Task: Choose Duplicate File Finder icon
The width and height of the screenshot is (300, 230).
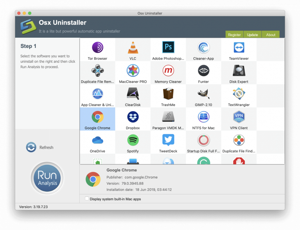Action: (239, 140)
